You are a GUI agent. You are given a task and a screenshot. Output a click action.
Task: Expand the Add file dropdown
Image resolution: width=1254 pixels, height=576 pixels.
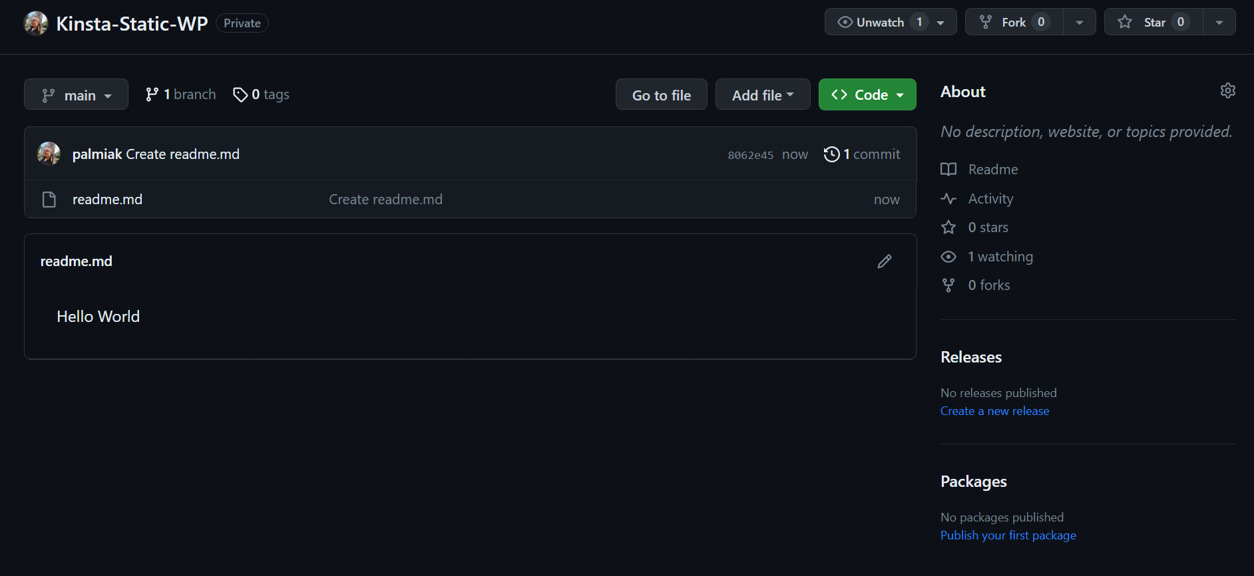click(762, 94)
